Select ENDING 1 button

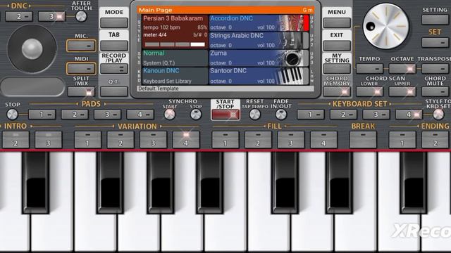pyautogui.click(x=402, y=140)
